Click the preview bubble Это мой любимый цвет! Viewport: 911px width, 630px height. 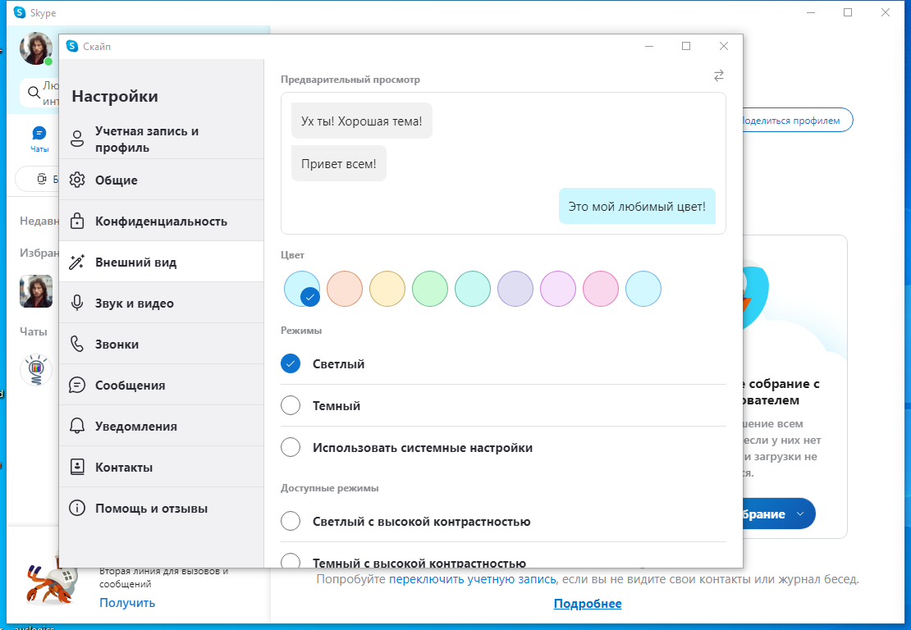coord(637,206)
